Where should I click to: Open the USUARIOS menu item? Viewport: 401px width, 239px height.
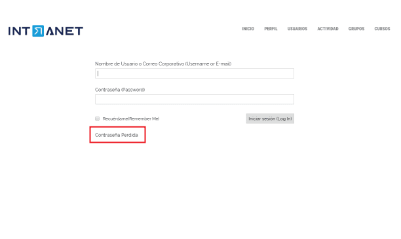pyautogui.click(x=297, y=29)
